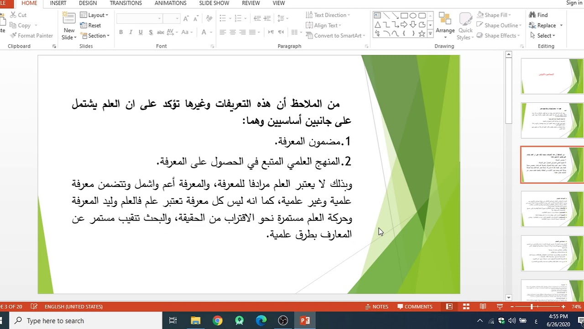The image size is (584, 329).
Task: Click the Copy command in Clipboard group
Action: click(20, 26)
